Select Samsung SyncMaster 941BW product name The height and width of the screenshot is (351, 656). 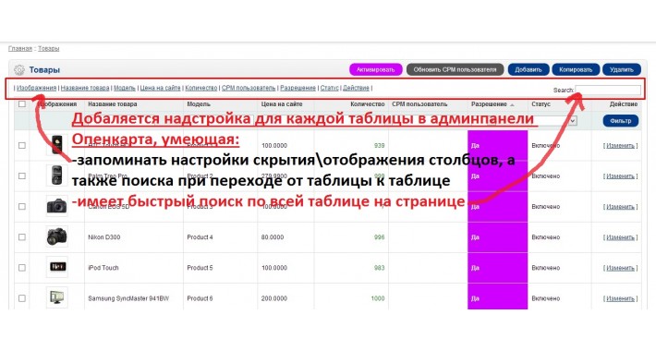coord(128,298)
